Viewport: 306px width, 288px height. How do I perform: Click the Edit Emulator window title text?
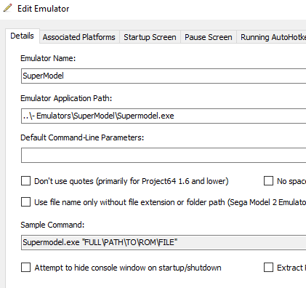click(x=43, y=9)
